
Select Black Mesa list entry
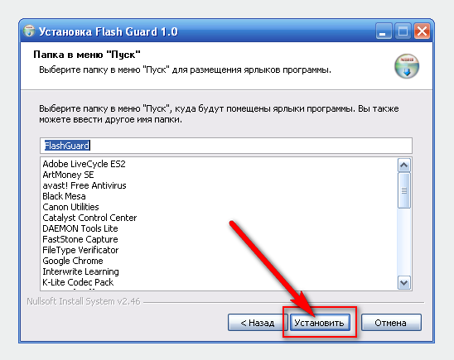pyautogui.click(x=64, y=196)
